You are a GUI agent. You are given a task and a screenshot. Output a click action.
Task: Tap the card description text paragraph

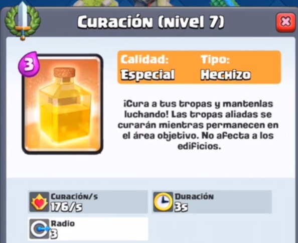198,125
